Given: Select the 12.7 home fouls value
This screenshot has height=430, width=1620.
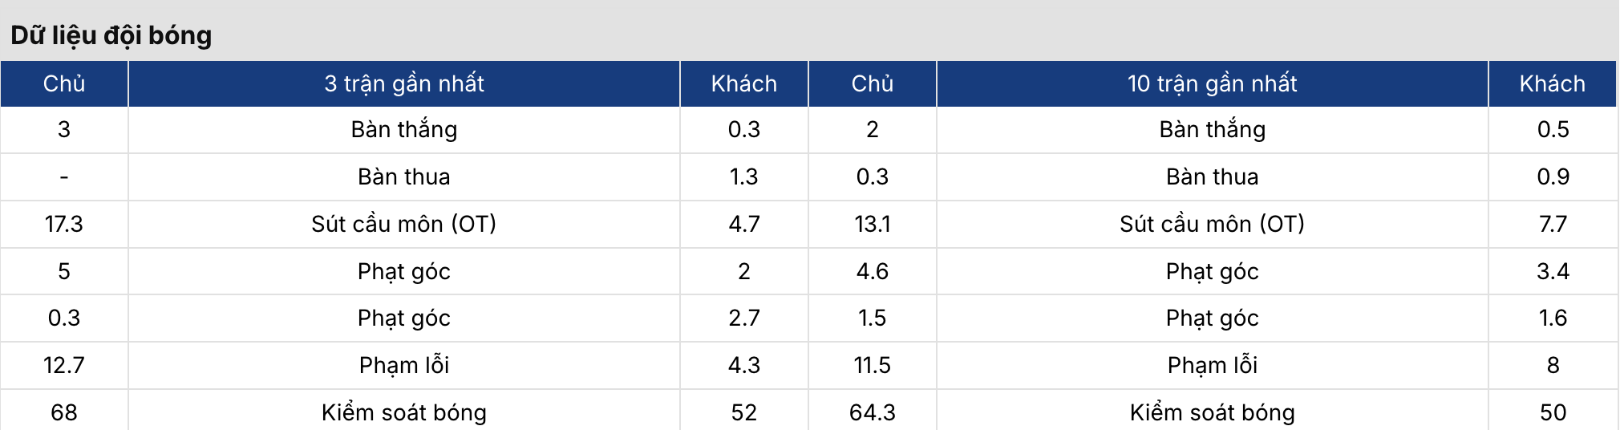Looking at the screenshot, I should (x=64, y=365).
